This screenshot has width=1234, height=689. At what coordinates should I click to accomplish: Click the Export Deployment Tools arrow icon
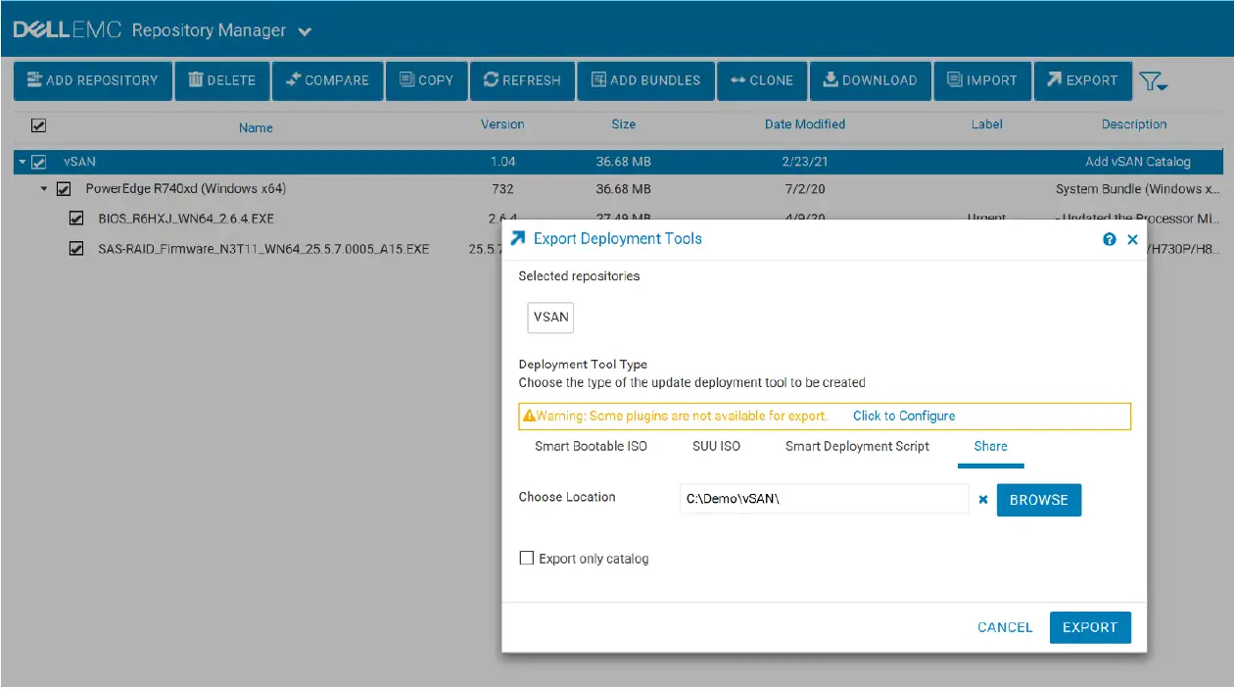pyautogui.click(x=519, y=238)
